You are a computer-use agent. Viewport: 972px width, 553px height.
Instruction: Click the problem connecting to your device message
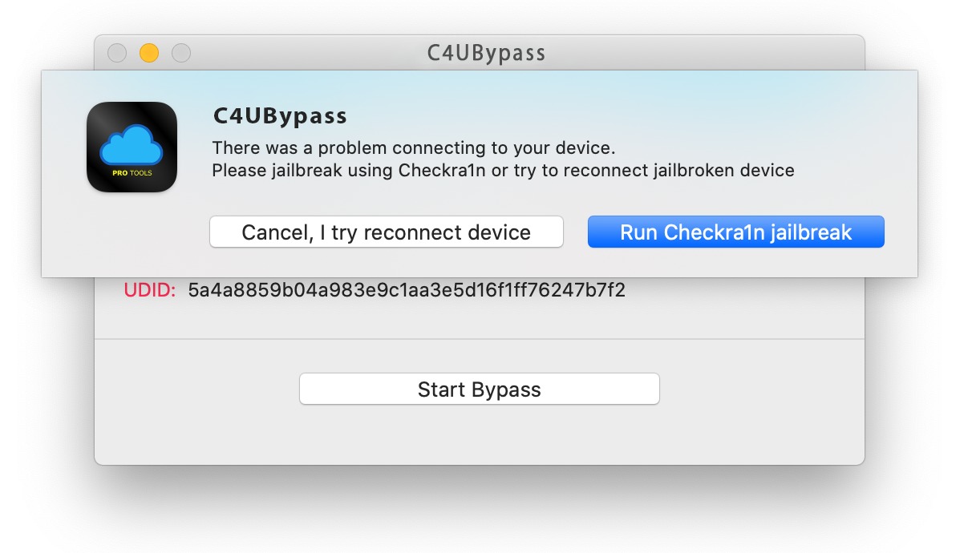(x=413, y=148)
